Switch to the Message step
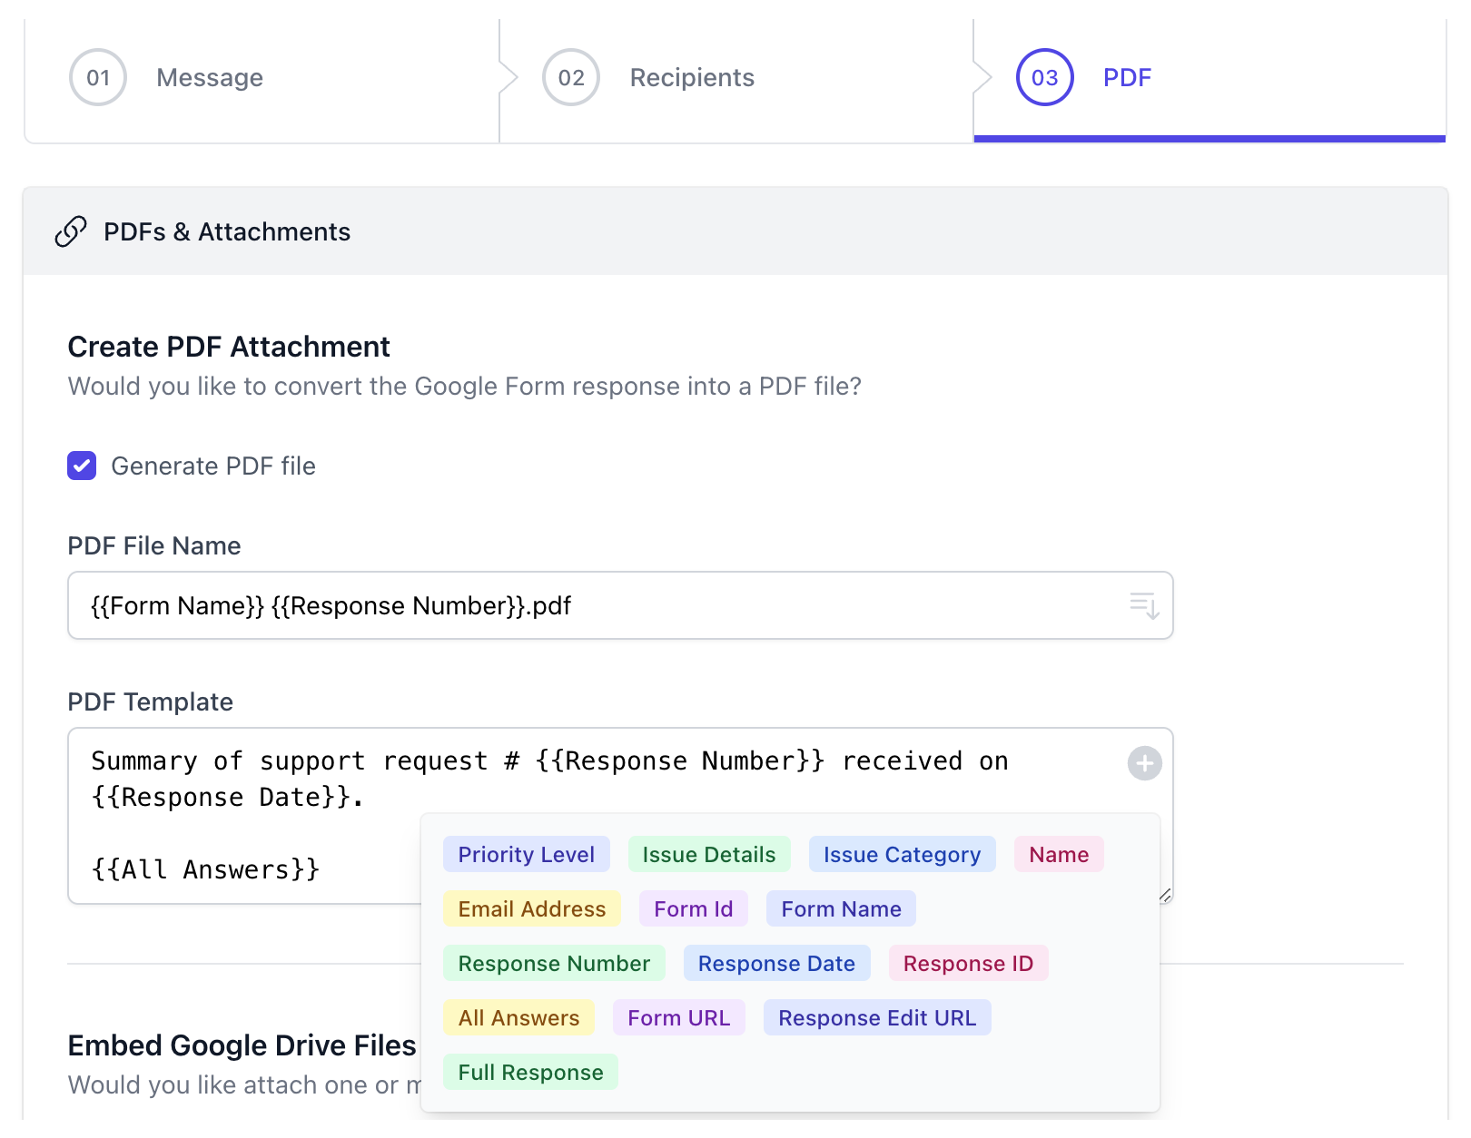The image size is (1471, 1138). coord(209,77)
